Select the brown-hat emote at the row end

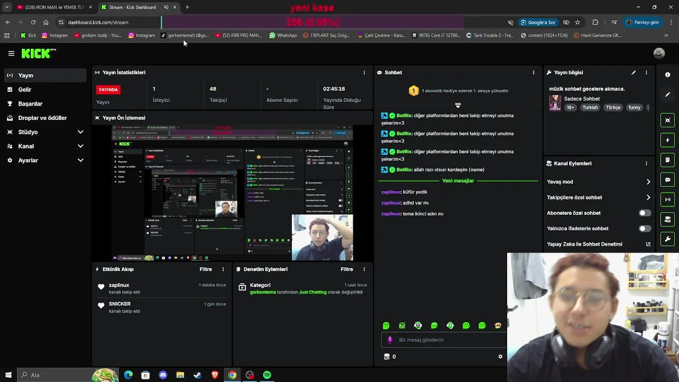(x=498, y=325)
